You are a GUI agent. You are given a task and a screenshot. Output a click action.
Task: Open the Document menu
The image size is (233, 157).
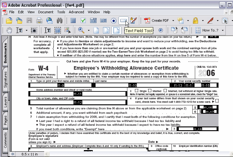[46, 12]
